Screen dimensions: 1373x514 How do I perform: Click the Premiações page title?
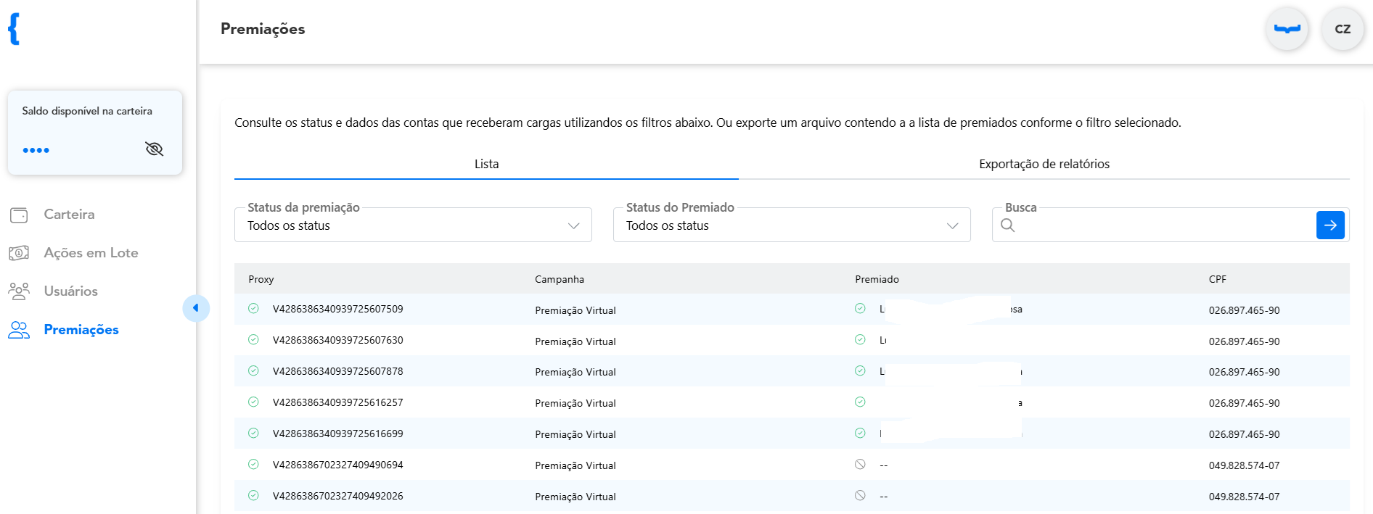tap(263, 30)
